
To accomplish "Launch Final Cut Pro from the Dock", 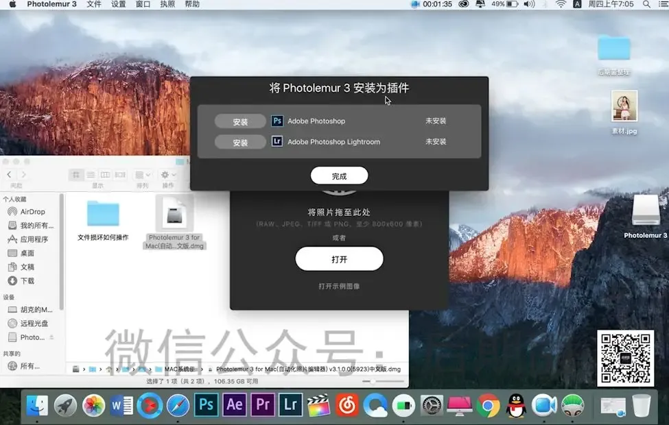I will (318, 405).
